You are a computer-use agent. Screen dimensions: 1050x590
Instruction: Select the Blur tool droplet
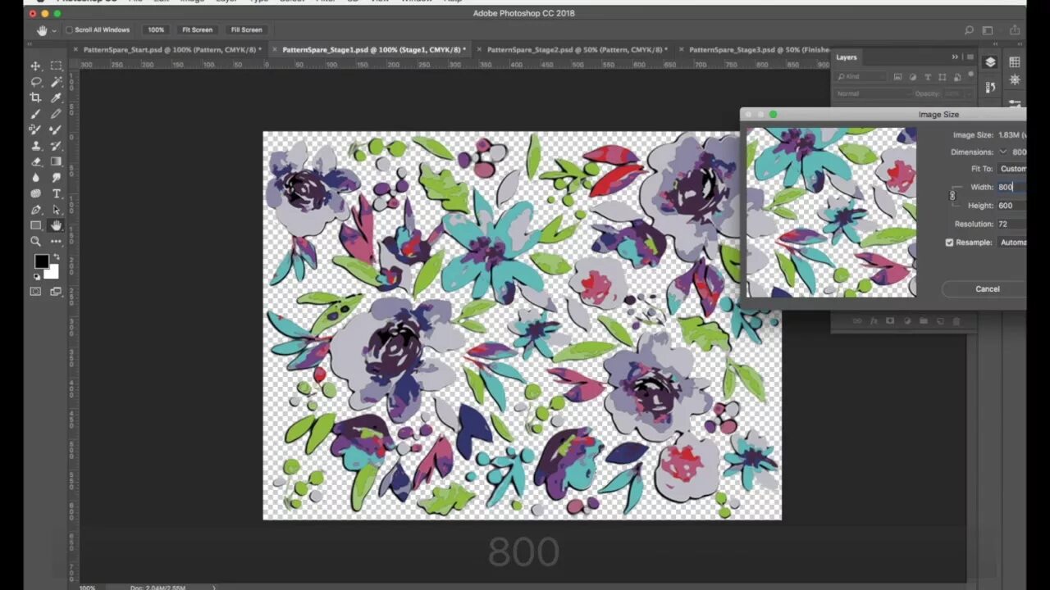[35, 178]
